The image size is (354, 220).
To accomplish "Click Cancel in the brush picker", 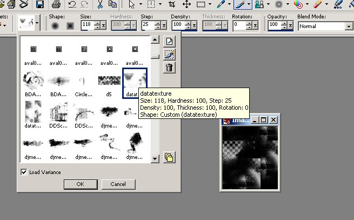I will [x=118, y=184].
